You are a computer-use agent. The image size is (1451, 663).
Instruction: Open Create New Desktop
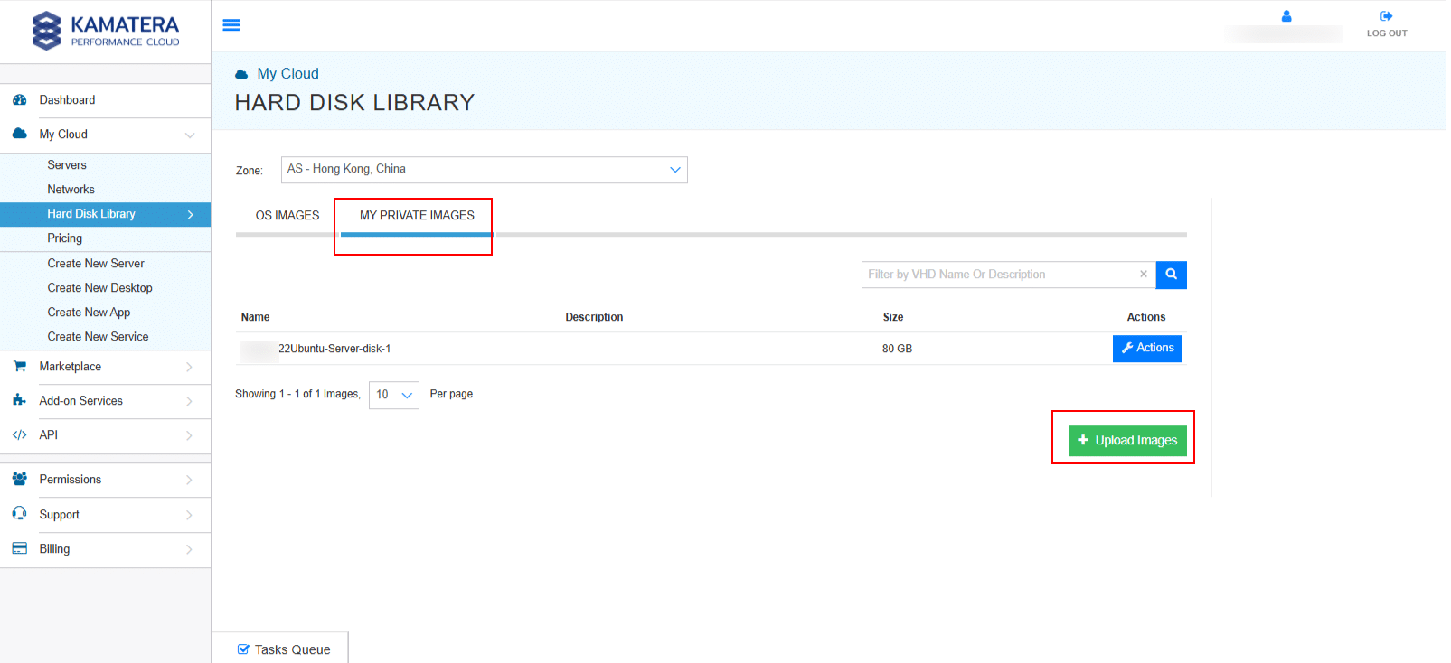click(x=100, y=288)
